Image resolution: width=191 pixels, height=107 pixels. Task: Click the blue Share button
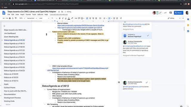coord(178,13)
